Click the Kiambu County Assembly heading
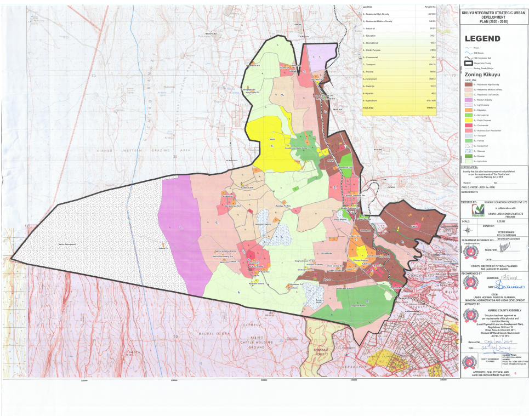Image resolution: width=529 pixels, height=416 pixels. [494, 311]
